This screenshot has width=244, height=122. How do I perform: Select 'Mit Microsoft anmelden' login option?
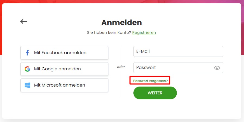(x=64, y=85)
